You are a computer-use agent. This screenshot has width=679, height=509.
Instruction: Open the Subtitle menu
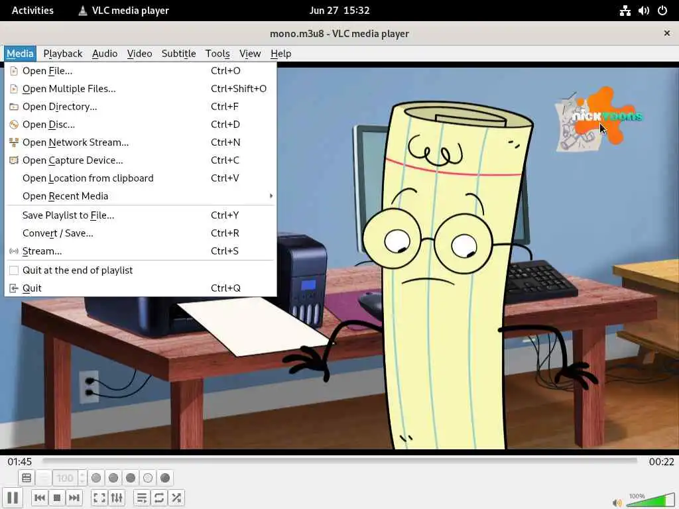[x=178, y=54]
